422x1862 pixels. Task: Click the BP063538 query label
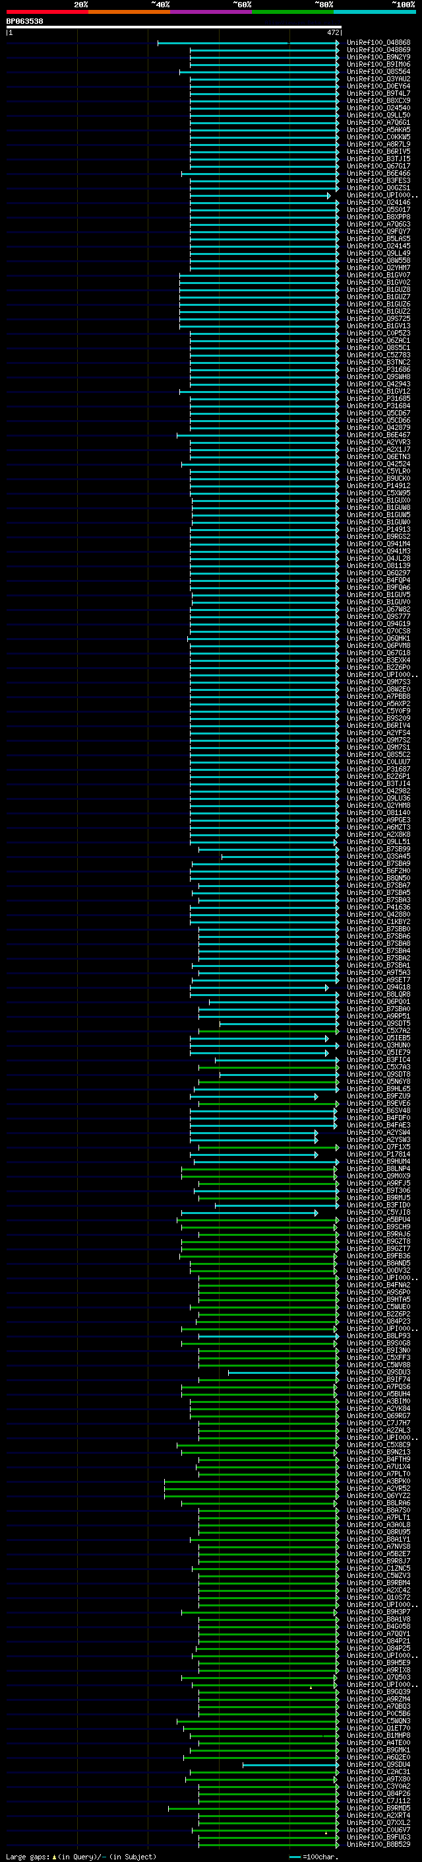[x=24, y=21]
